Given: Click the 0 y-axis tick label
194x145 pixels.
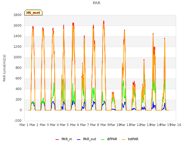Looking at the screenshot, I should [21, 110].
